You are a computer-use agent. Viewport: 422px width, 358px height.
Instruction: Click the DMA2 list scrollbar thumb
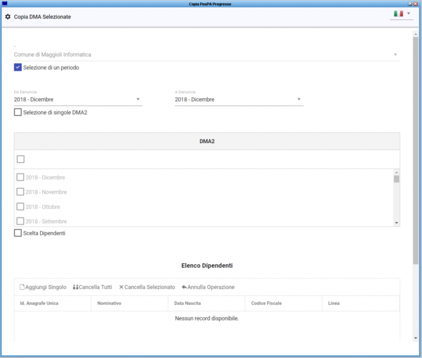(397, 179)
